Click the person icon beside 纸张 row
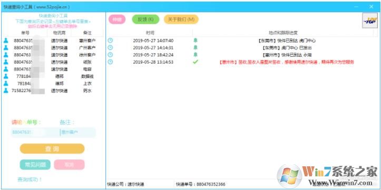Screen dimensions: 381x190 tap(6, 62)
